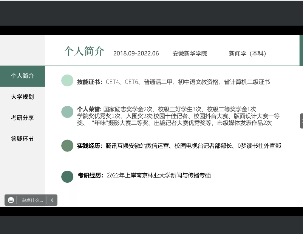Screen dimensions: 303x234
Task: Click the circle bullet beside 个人荣誉
Action: click(67, 112)
